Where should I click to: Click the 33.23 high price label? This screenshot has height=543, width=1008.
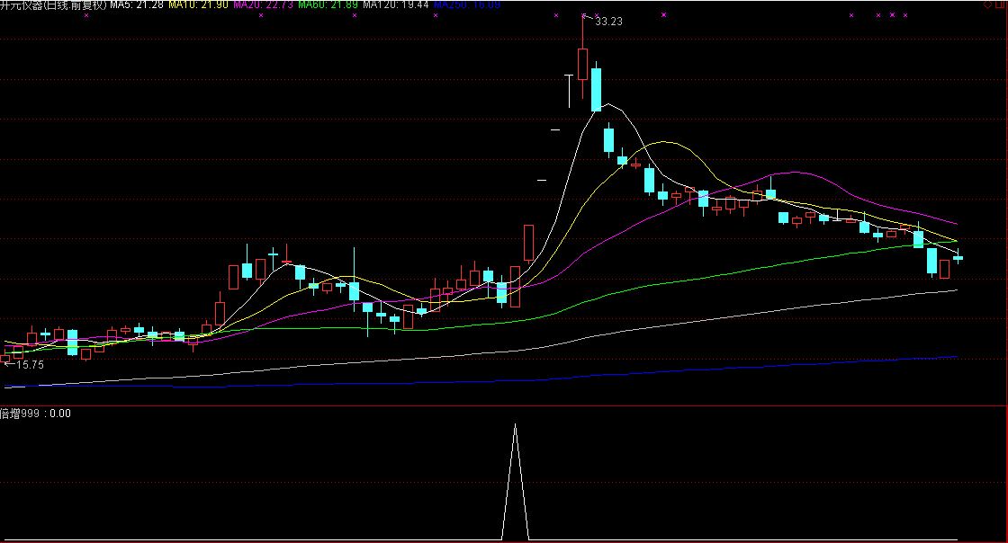pyautogui.click(x=608, y=22)
